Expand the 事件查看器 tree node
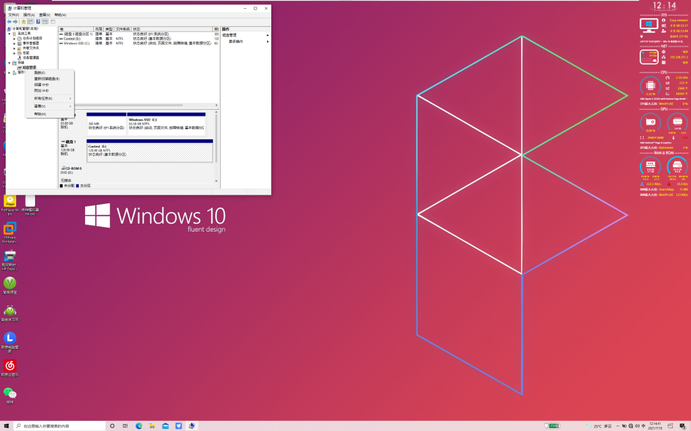 click(x=15, y=43)
